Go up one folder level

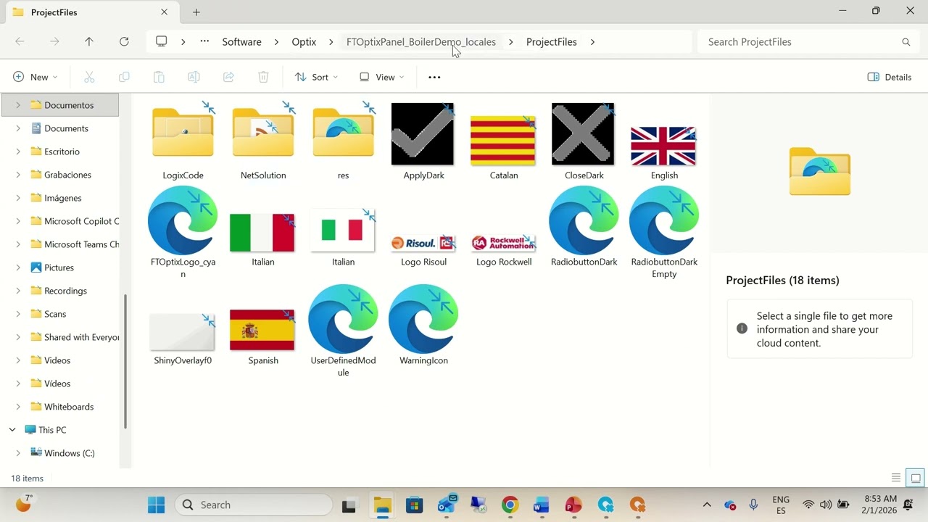(x=89, y=42)
